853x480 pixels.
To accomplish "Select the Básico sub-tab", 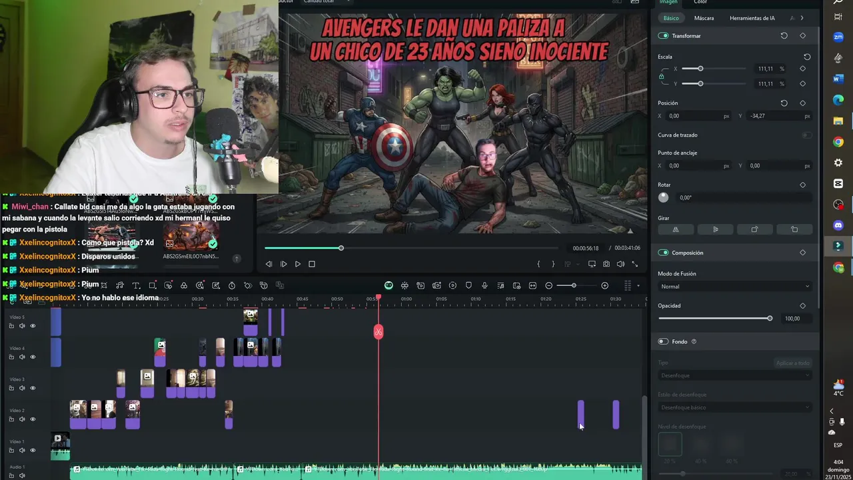I will click(x=671, y=18).
